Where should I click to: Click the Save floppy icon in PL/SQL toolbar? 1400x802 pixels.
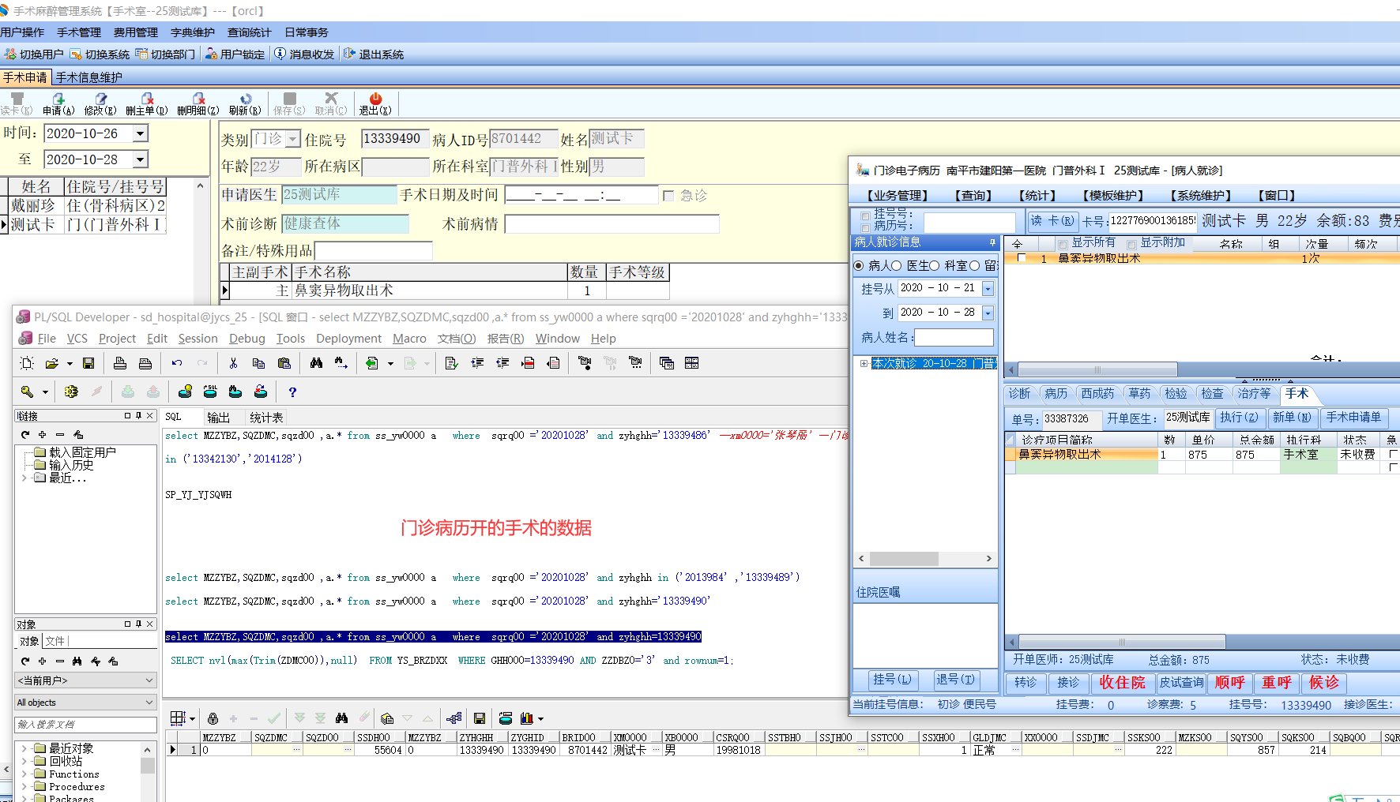coord(88,363)
